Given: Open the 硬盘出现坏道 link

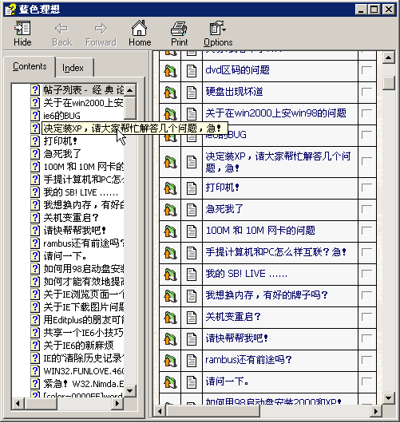Looking at the screenshot, I should click(x=234, y=92).
